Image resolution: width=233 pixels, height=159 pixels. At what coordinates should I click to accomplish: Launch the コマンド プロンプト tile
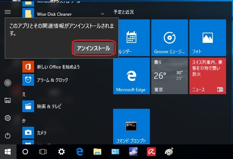coord(132,126)
